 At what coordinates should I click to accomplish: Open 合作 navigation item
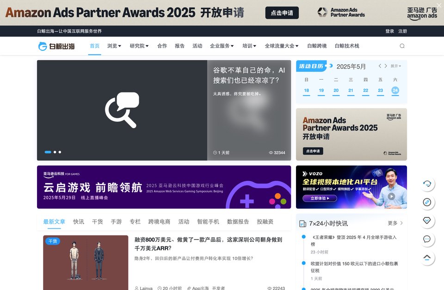162,46
